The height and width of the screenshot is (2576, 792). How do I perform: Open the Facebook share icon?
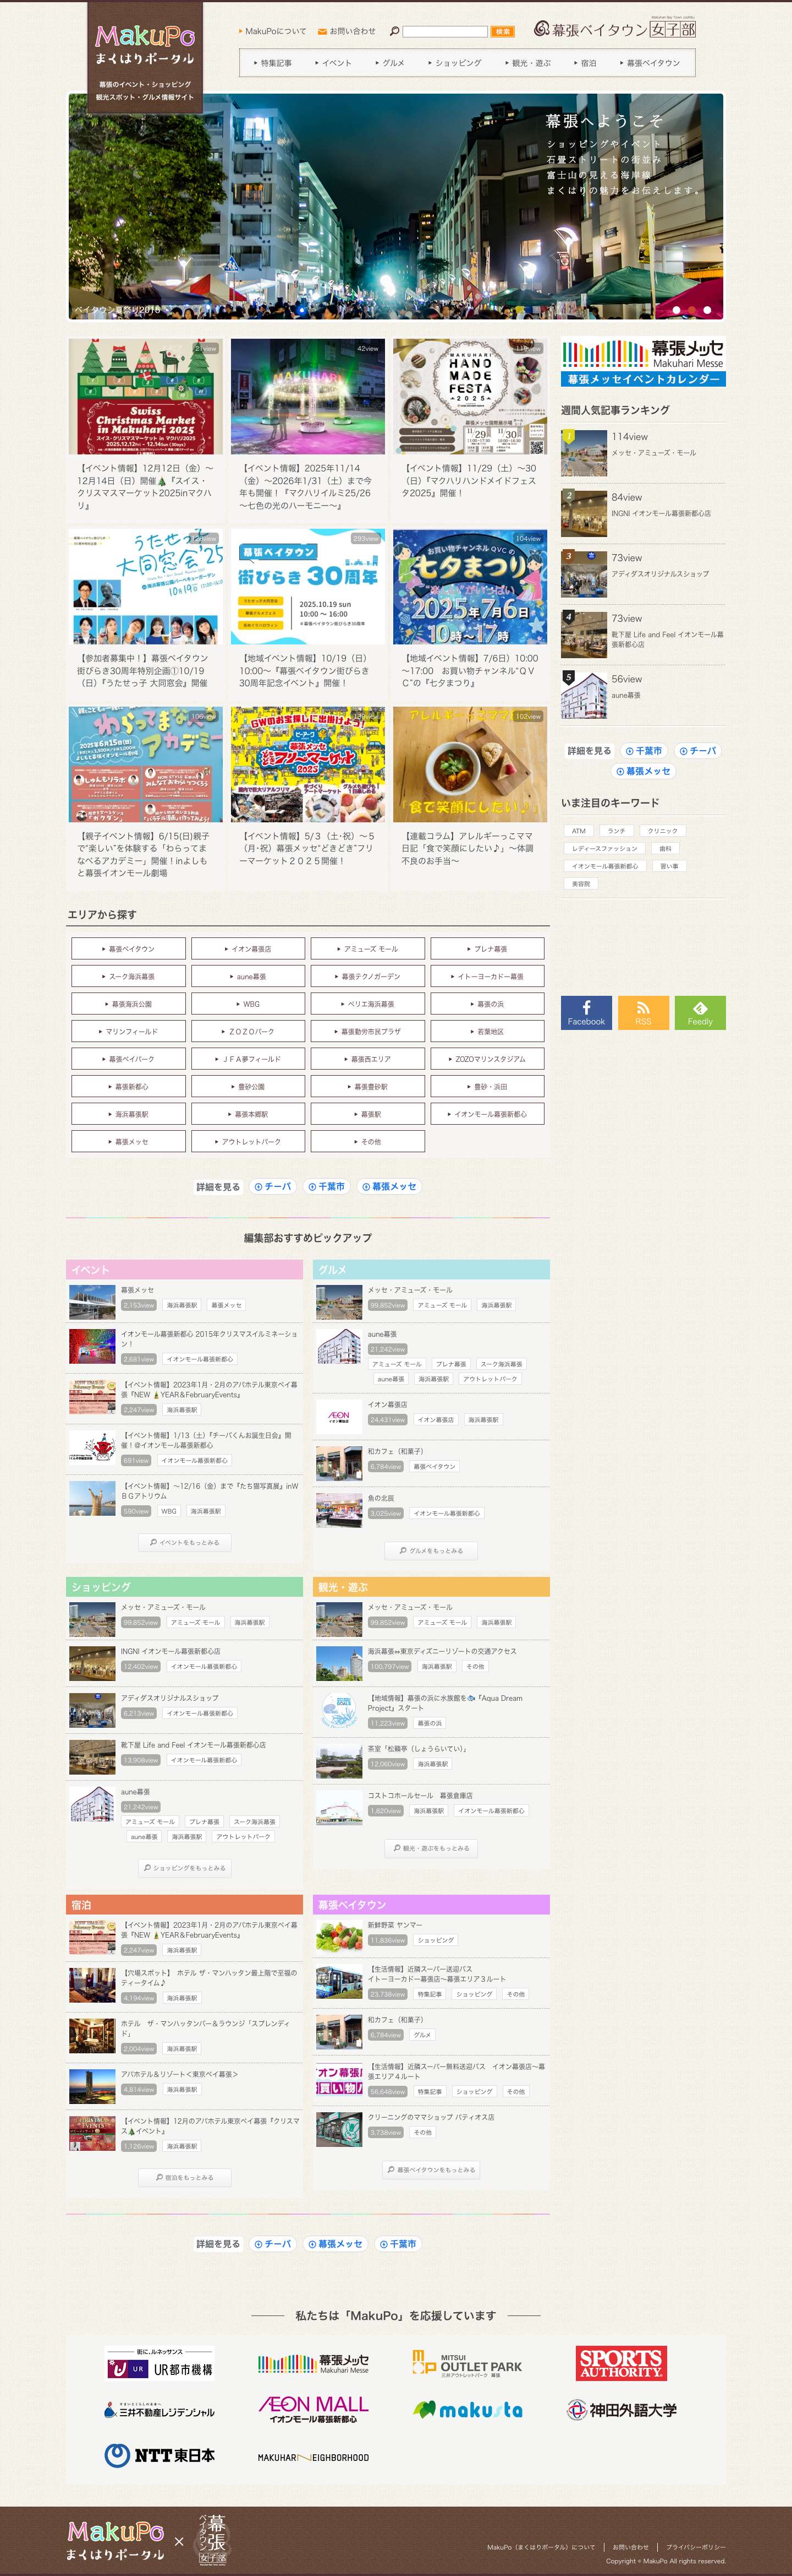[586, 1012]
